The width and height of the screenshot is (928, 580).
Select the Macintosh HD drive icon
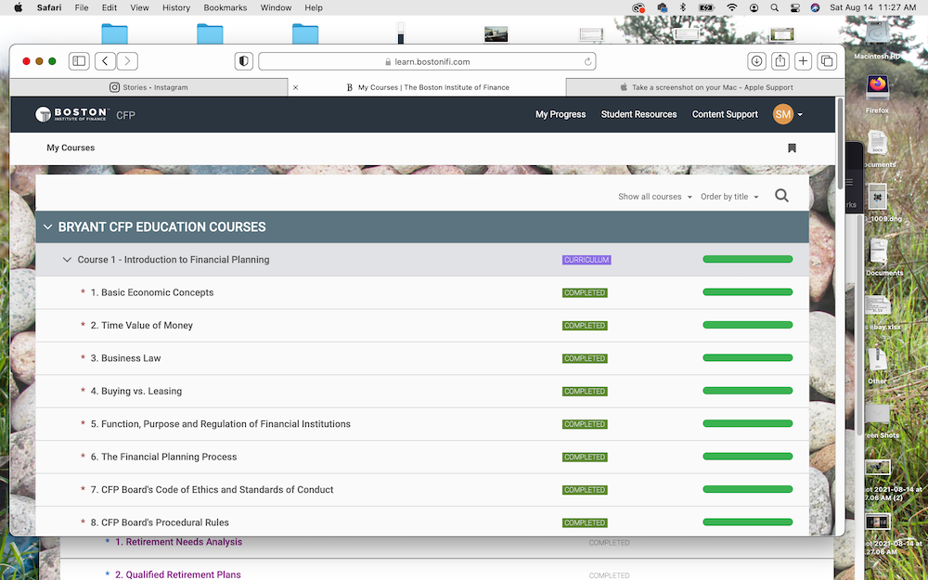point(877,34)
